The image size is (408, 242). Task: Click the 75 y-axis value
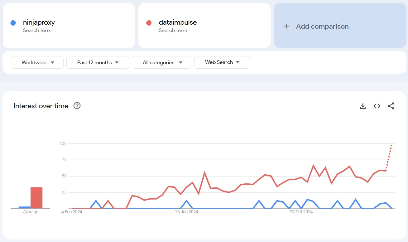pyautogui.click(x=64, y=160)
